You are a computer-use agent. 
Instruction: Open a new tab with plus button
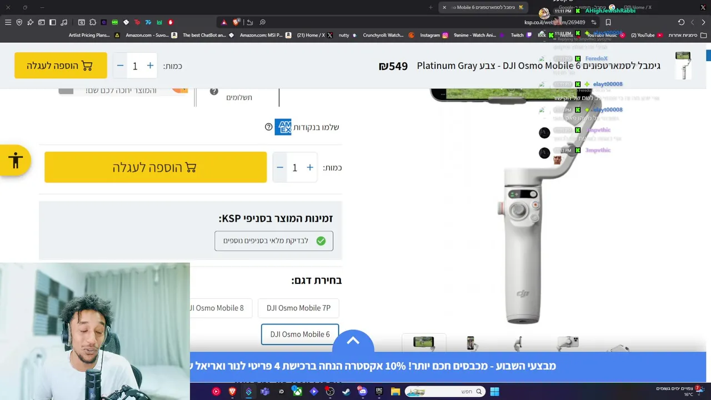tap(430, 7)
